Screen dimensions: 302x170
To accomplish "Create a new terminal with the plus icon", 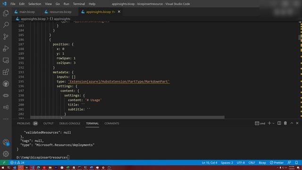I will 269,123.
